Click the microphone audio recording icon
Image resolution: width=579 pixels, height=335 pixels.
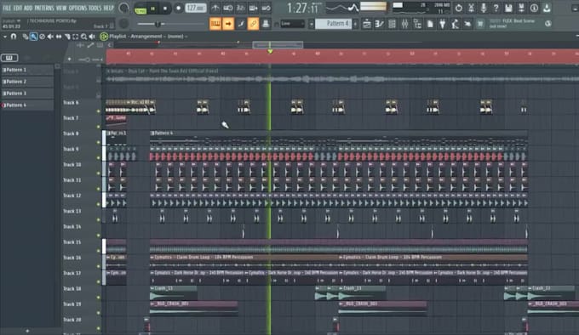(484, 8)
